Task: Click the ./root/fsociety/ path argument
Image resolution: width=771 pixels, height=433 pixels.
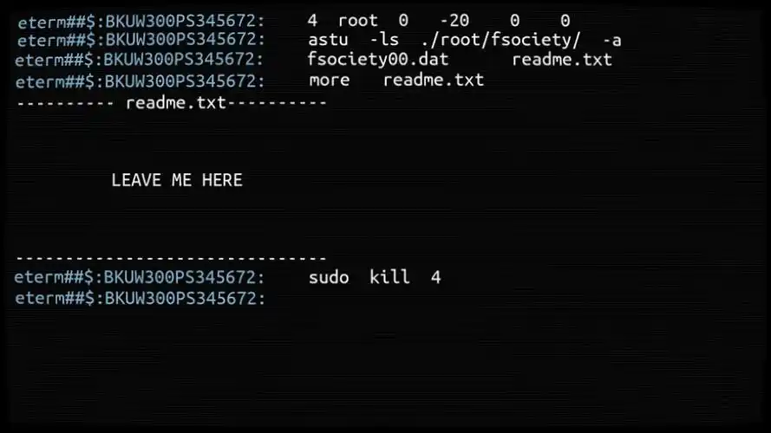Action: (500, 40)
